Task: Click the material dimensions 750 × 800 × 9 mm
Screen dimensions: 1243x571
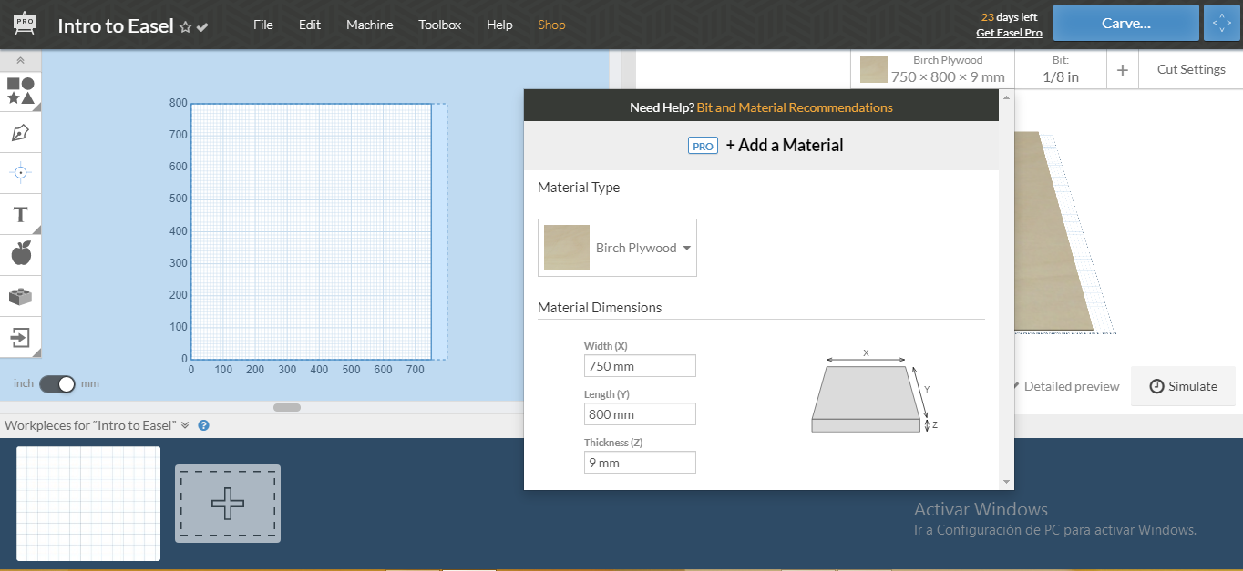Action: (948, 77)
